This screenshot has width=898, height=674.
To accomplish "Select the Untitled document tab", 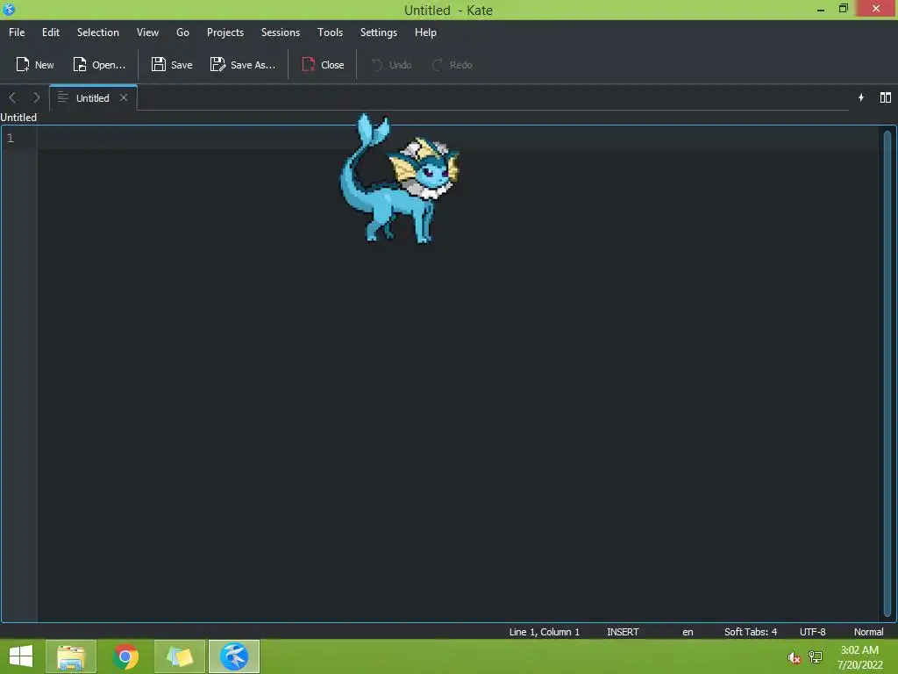I will [x=93, y=98].
